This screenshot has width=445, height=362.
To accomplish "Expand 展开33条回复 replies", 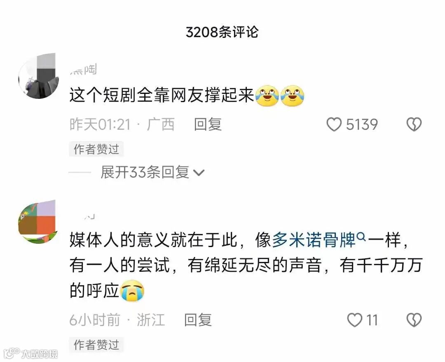I will pos(145,172).
